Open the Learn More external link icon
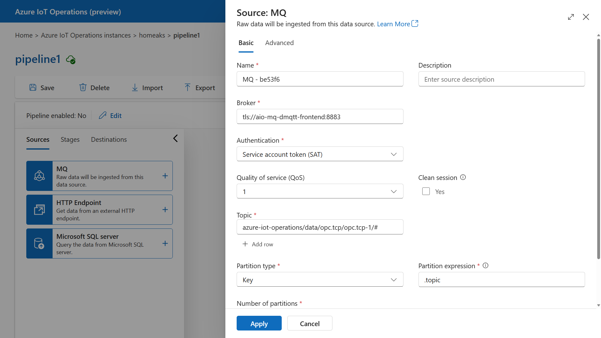 pos(415,23)
